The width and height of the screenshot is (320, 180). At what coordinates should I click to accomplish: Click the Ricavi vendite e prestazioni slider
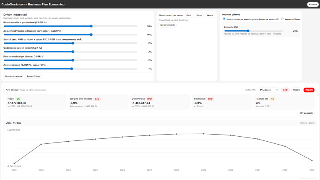pos(91,26)
